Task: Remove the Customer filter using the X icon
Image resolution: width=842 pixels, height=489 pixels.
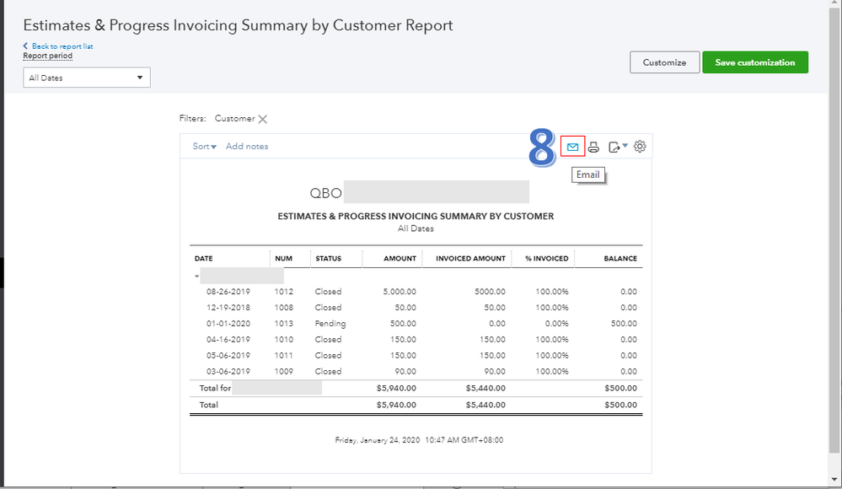Action: click(261, 119)
